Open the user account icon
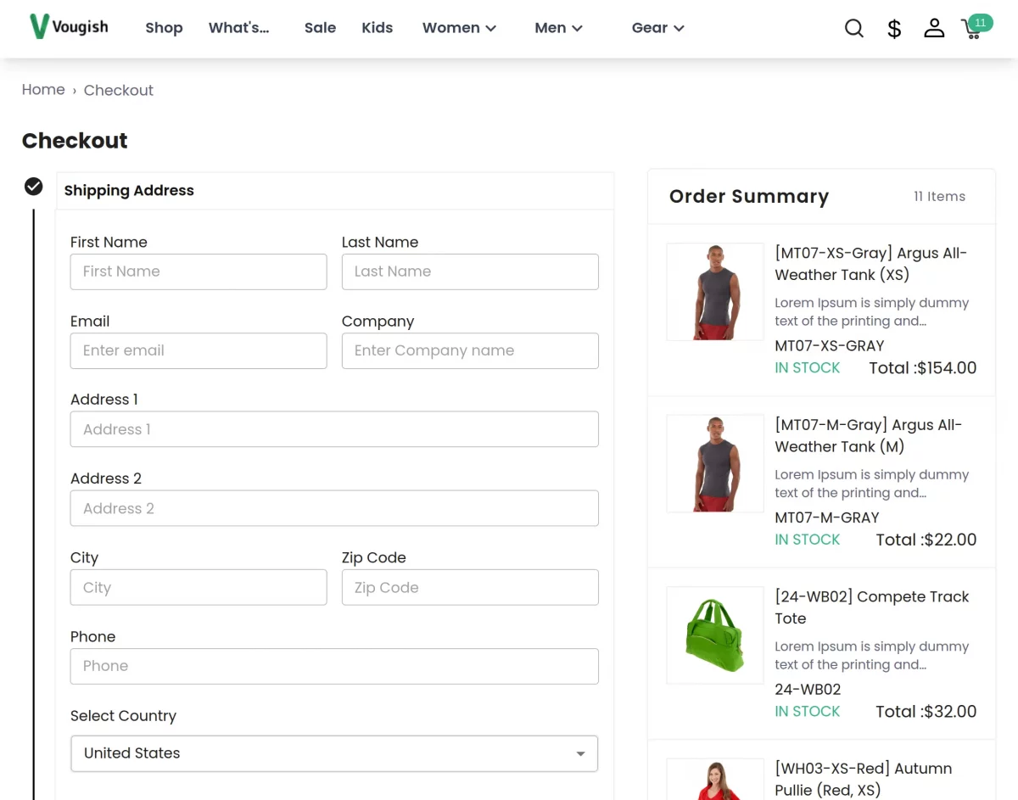Screen dimensions: 1018x800 pyautogui.click(x=934, y=28)
